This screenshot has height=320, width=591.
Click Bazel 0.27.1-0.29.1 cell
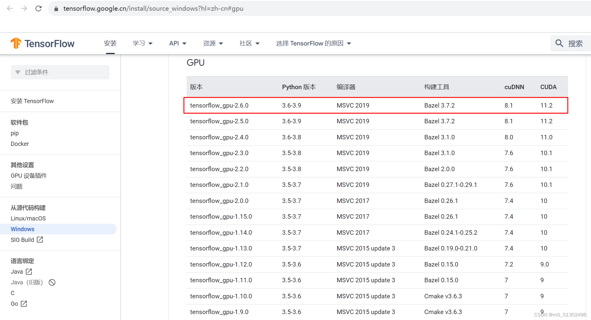451,185
